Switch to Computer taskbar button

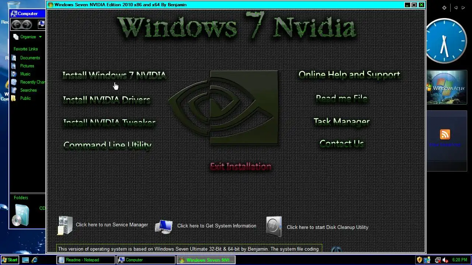tap(146, 260)
